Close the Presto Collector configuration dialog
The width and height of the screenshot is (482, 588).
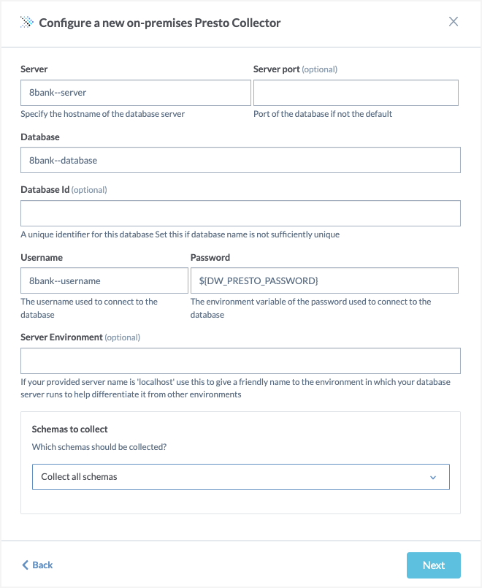pos(454,22)
